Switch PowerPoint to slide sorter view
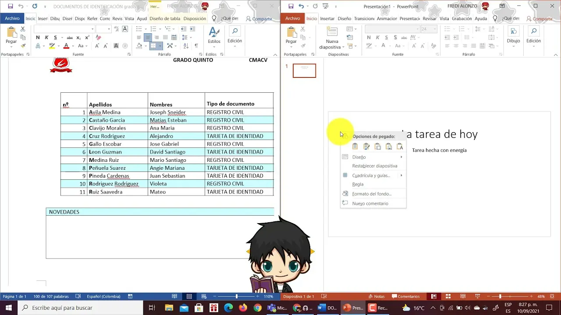 coord(448,296)
